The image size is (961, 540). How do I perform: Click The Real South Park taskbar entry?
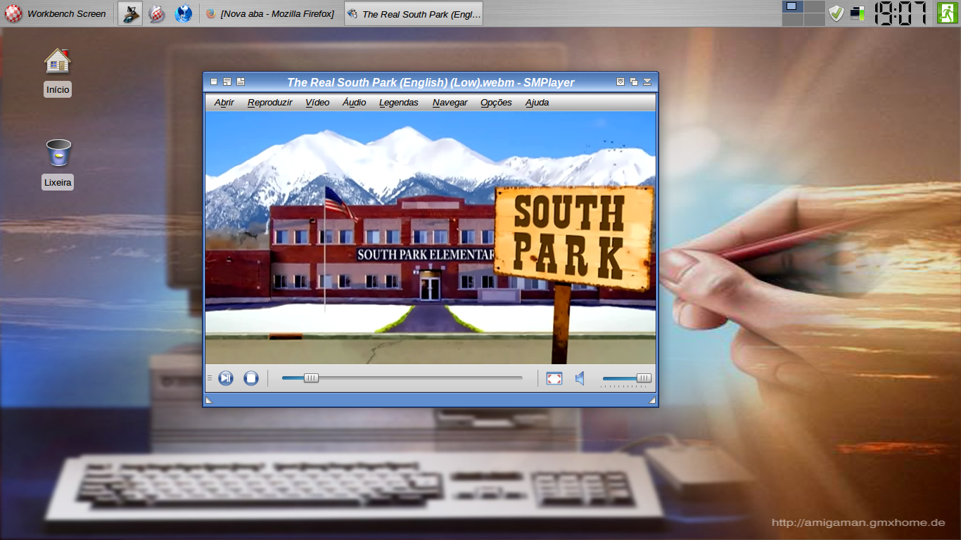pos(414,13)
